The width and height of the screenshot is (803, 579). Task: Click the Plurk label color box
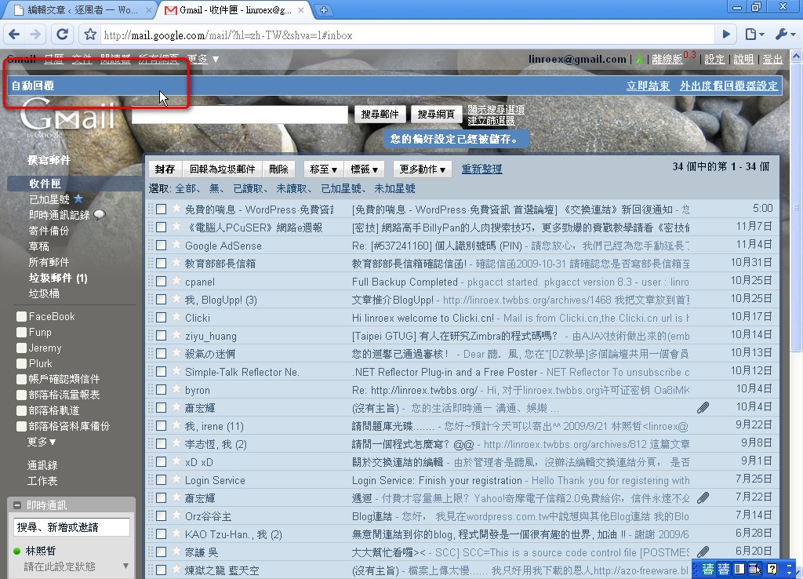21,364
